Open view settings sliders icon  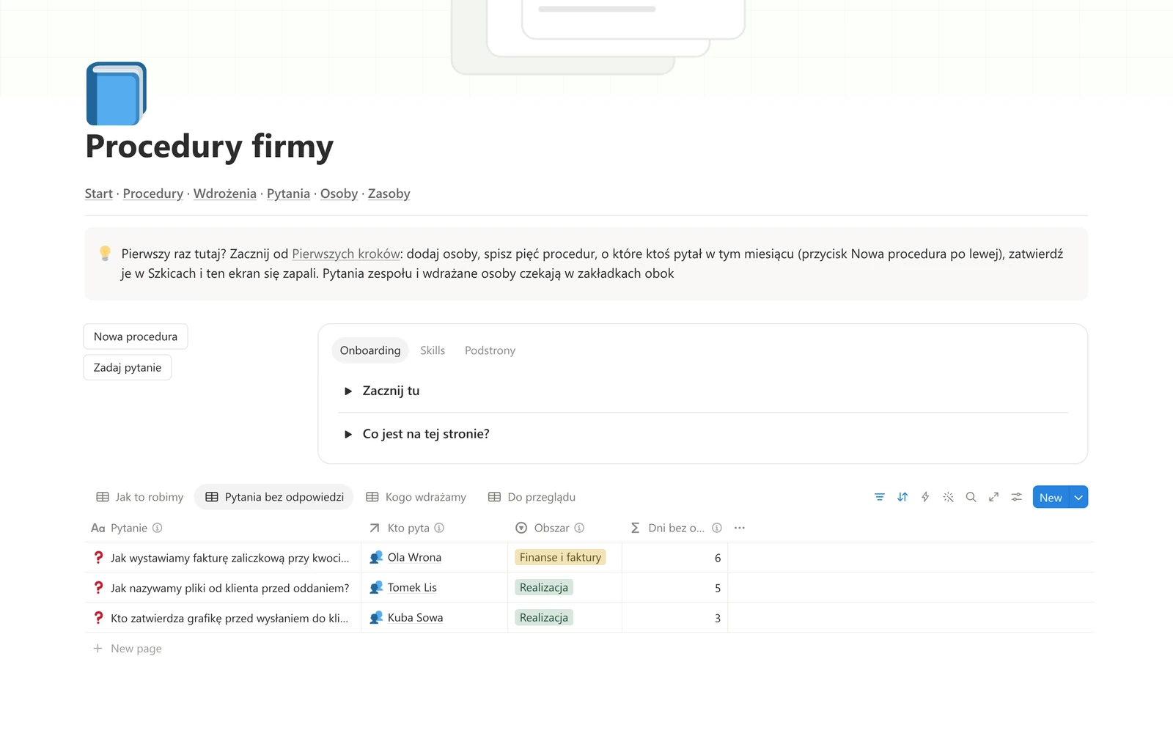coord(1016,497)
